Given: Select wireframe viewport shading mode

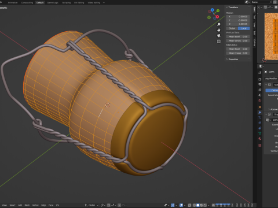Looking at the screenshot, I should pos(194,205).
